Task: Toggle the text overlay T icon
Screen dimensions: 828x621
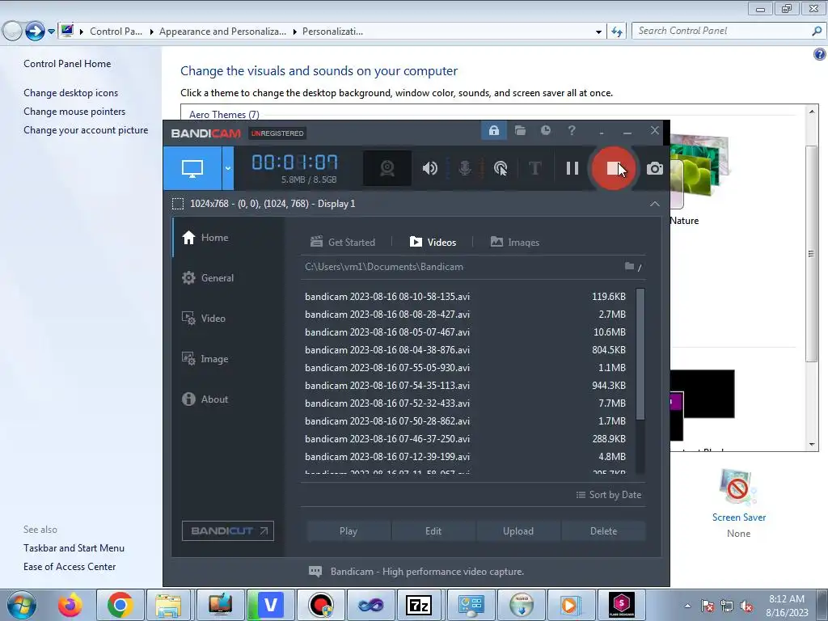Action: coord(535,168)
